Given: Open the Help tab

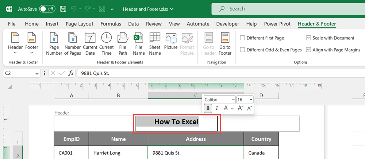Looking at the screenshot, I should 251,24.
